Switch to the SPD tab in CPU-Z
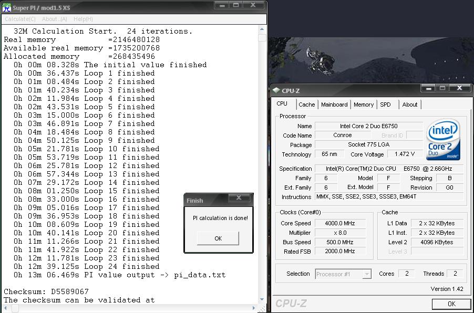 pos(385,105)
